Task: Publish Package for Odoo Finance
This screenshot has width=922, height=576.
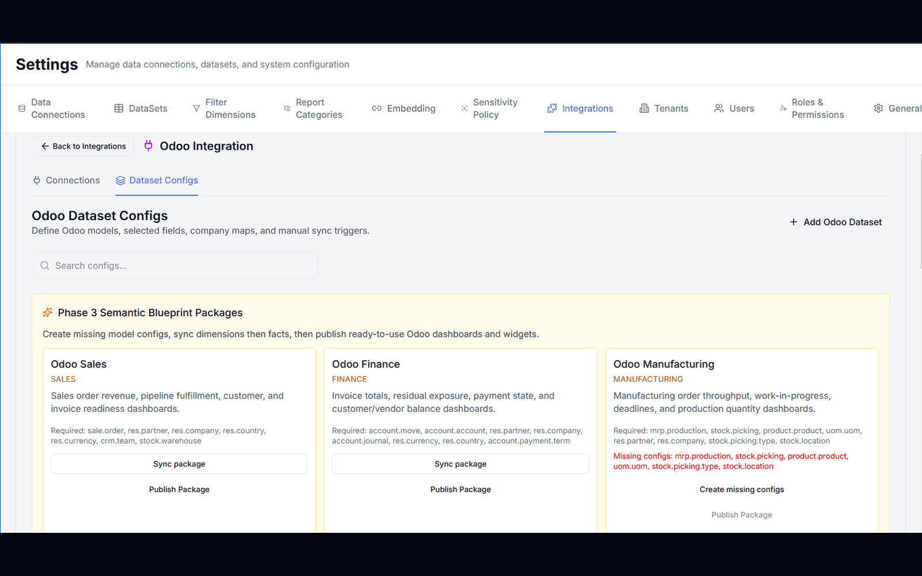Action: (x=460, y=489)
